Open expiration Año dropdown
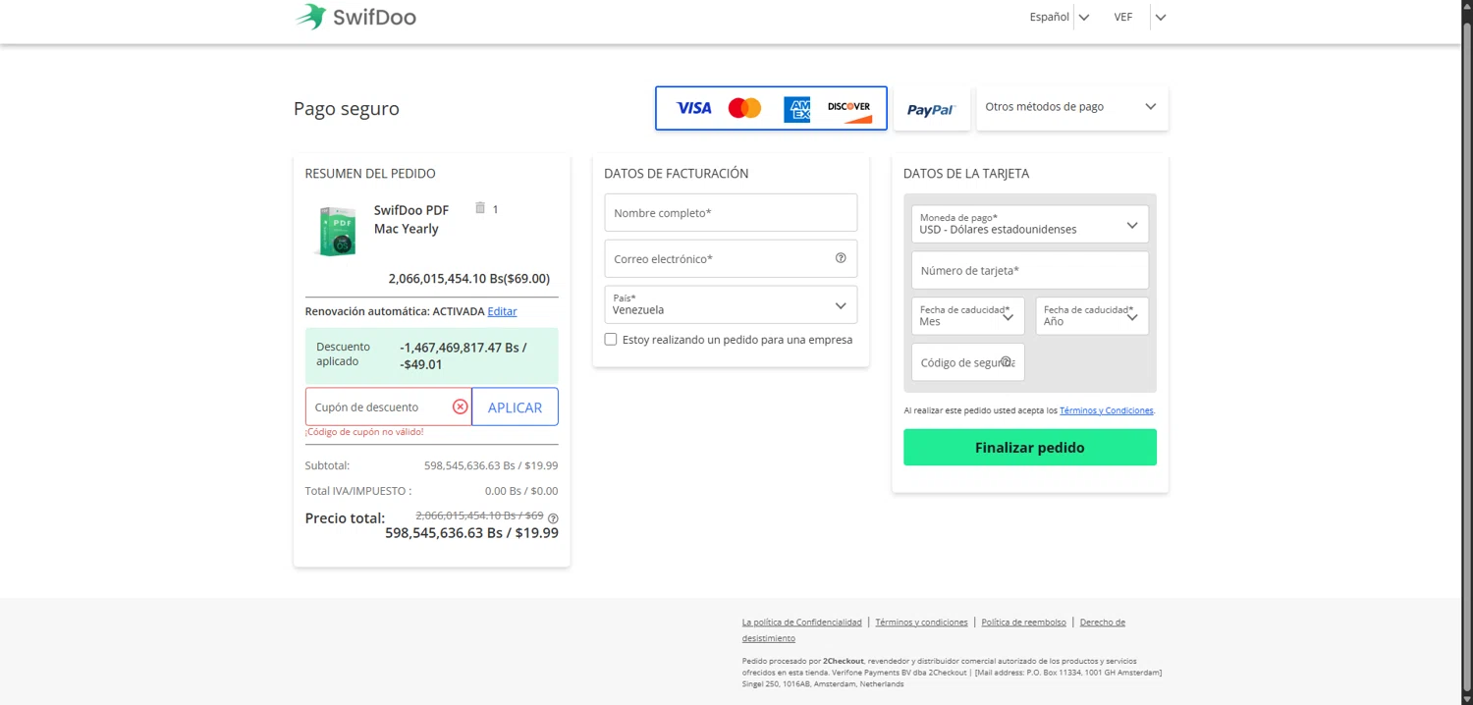 coord(1092,316)
